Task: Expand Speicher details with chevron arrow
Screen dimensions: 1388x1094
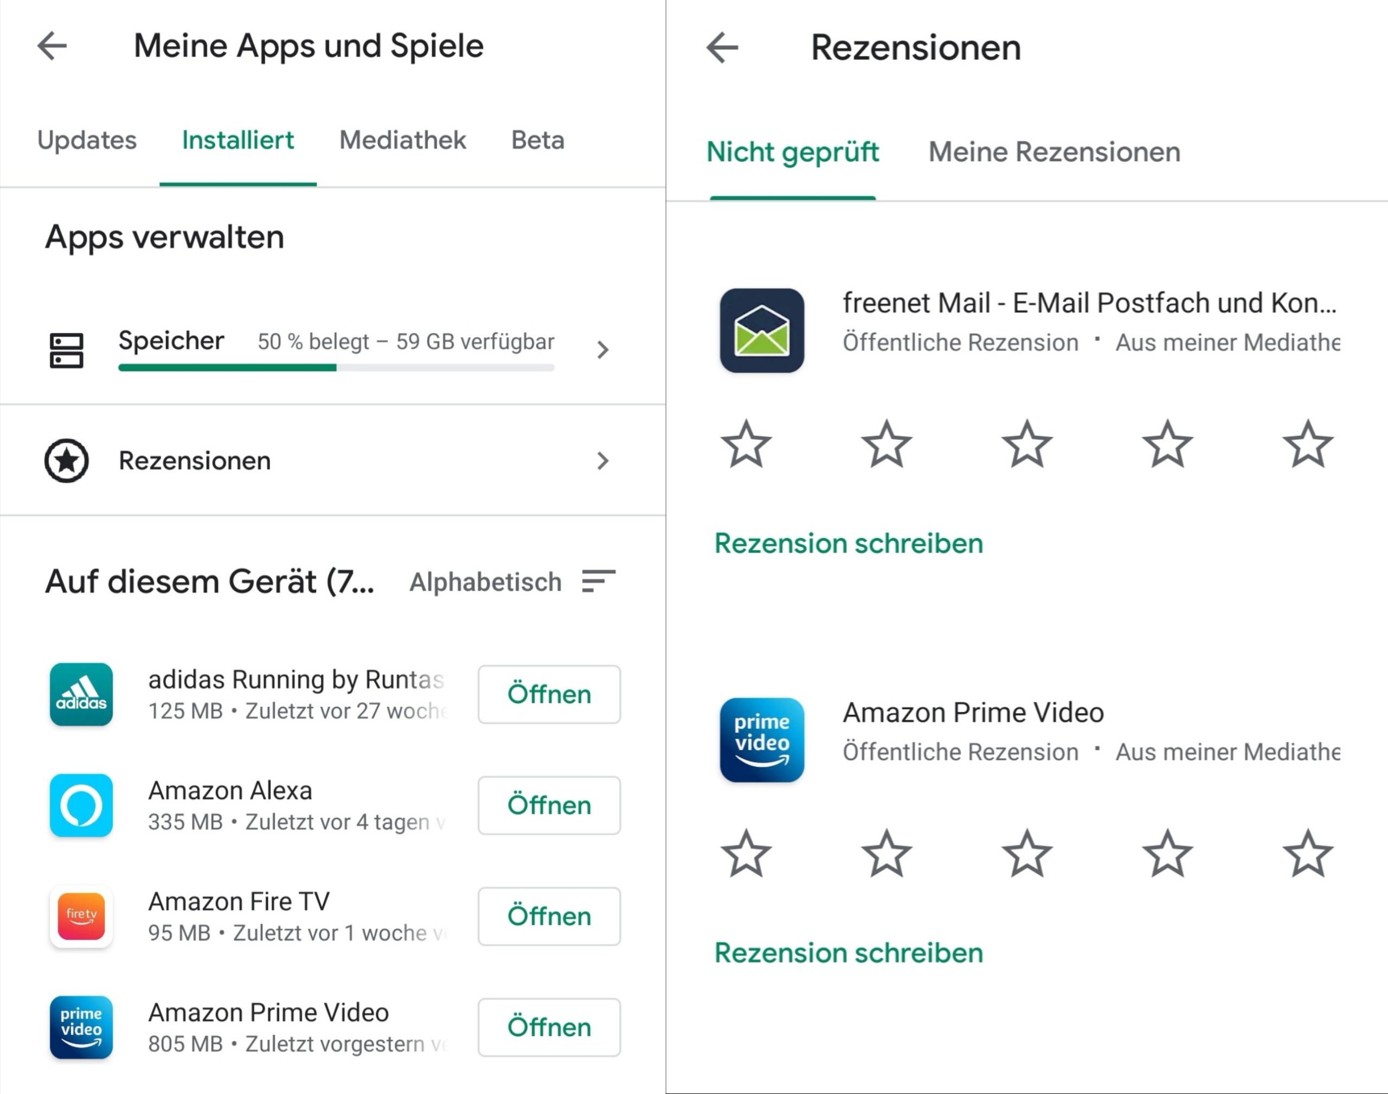Action: (x=602, y=350)
